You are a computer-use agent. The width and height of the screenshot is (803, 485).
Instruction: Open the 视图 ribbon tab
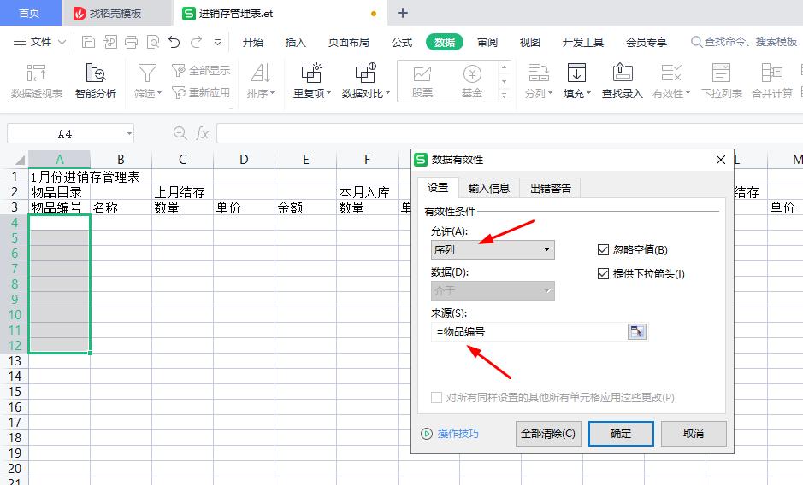[529, 42]
